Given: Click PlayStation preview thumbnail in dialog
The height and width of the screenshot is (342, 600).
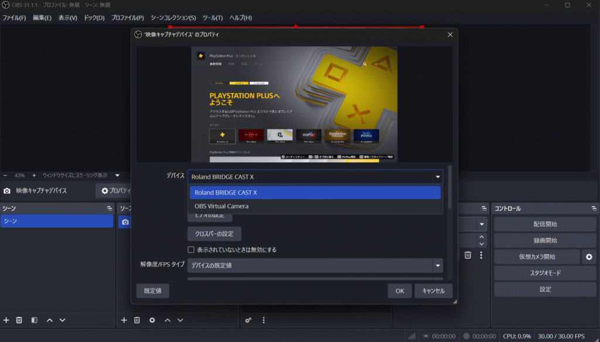Looking at the screenshot, I should point(294,104).
